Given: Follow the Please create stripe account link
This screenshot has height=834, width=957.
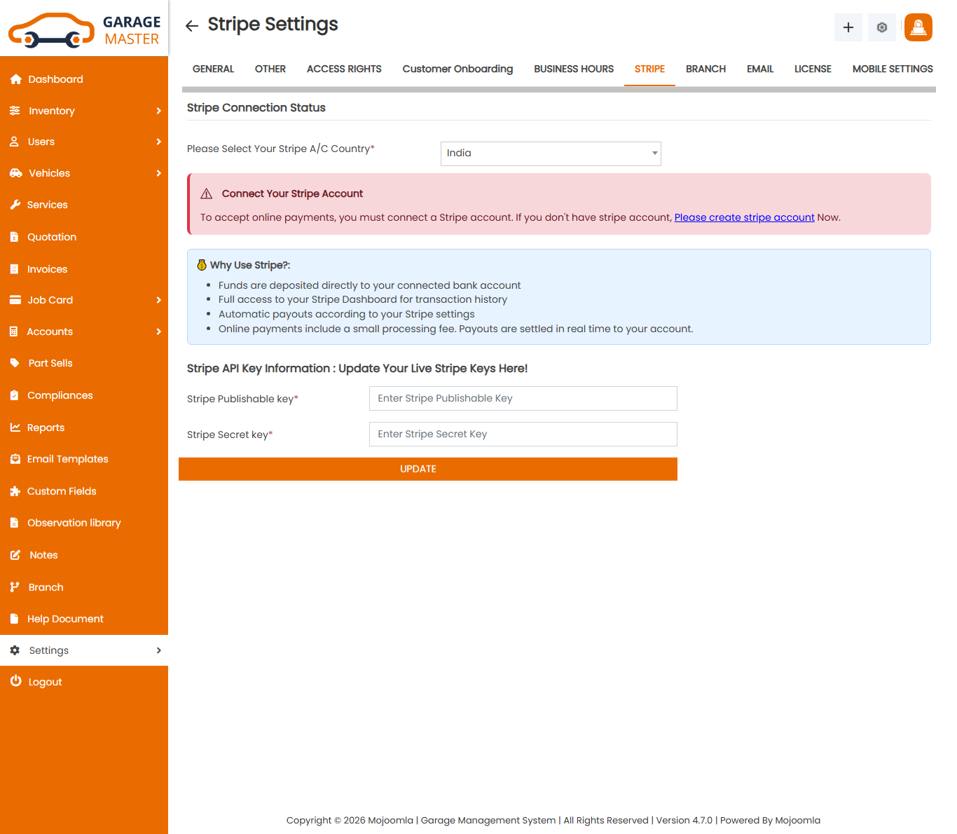Looking at the screenshot, I should tap(744, 217).
